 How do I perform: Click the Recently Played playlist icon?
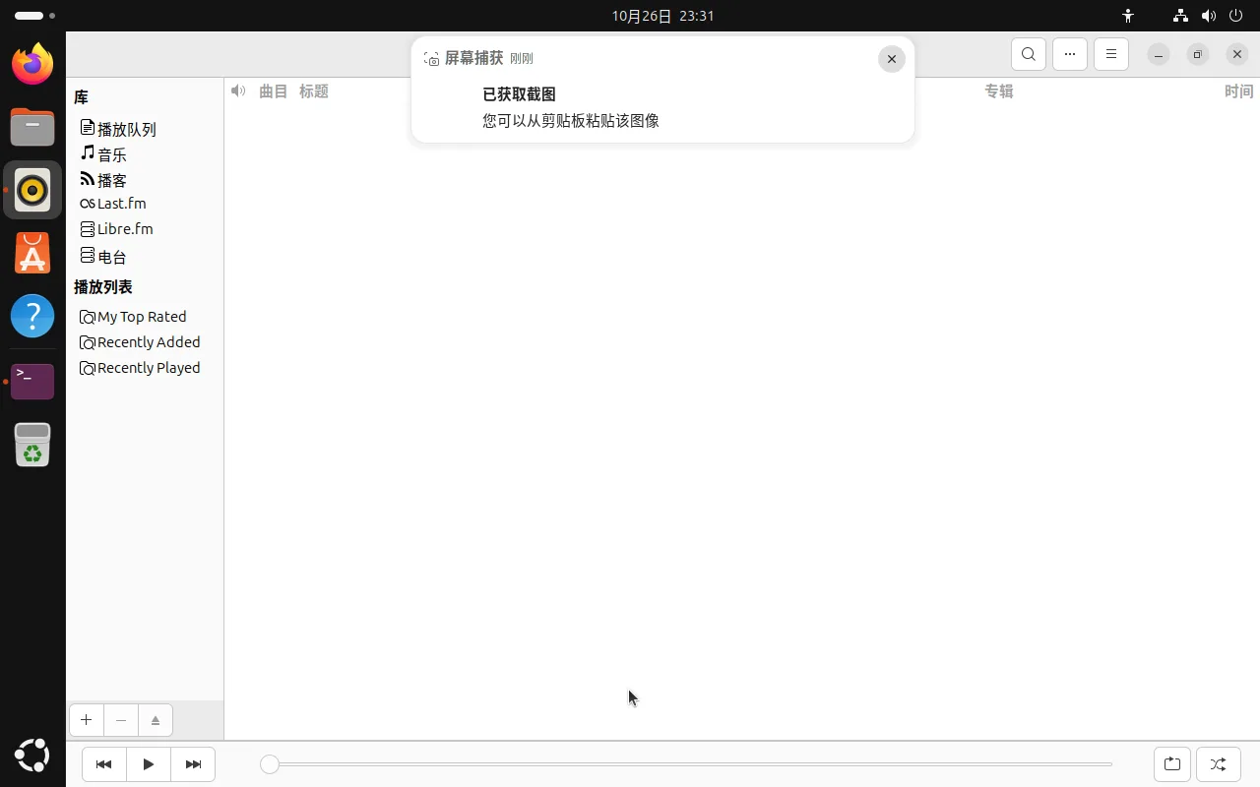[88, 368]
